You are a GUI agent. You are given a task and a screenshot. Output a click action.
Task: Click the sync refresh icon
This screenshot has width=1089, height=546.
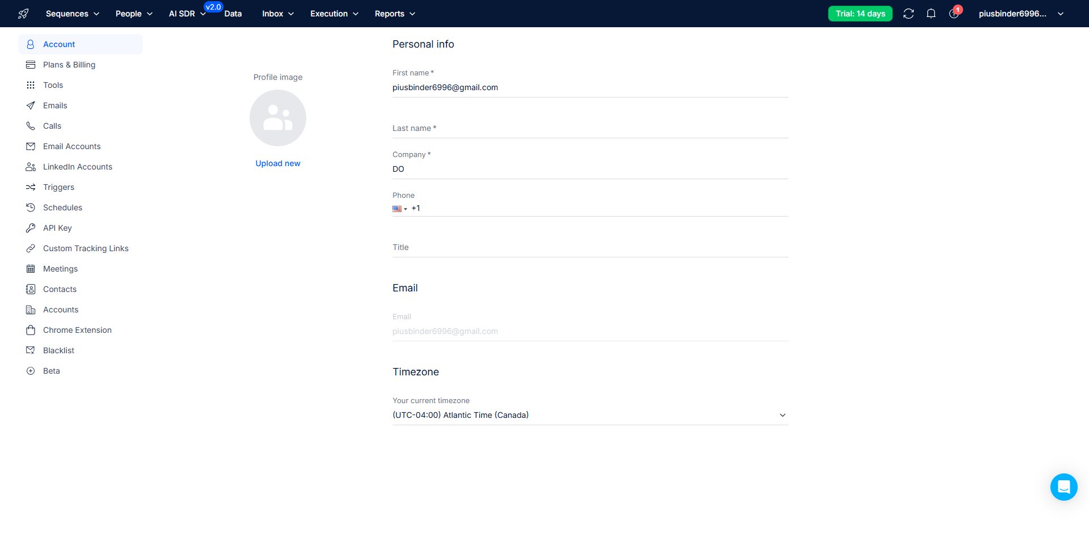908,14
